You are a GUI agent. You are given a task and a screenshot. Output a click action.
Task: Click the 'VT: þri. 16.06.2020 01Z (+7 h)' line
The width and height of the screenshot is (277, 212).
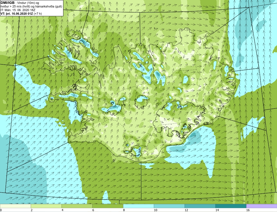[21, 13]
